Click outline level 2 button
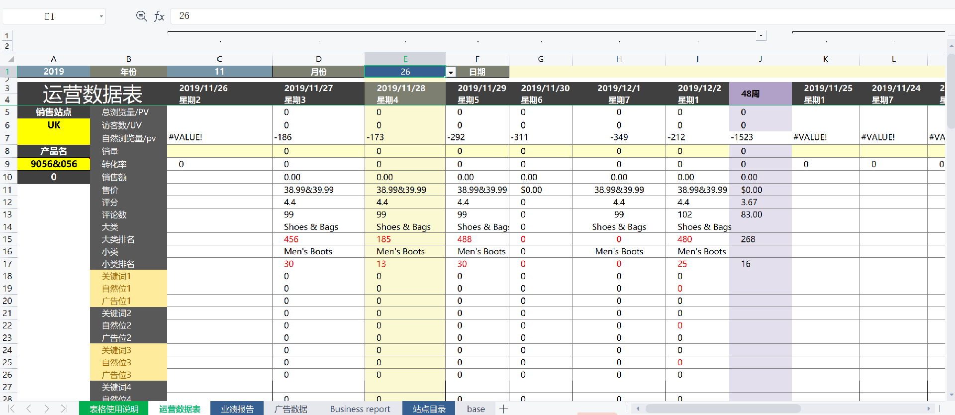This screenshot has width=955, height=415. coord(6,46)
